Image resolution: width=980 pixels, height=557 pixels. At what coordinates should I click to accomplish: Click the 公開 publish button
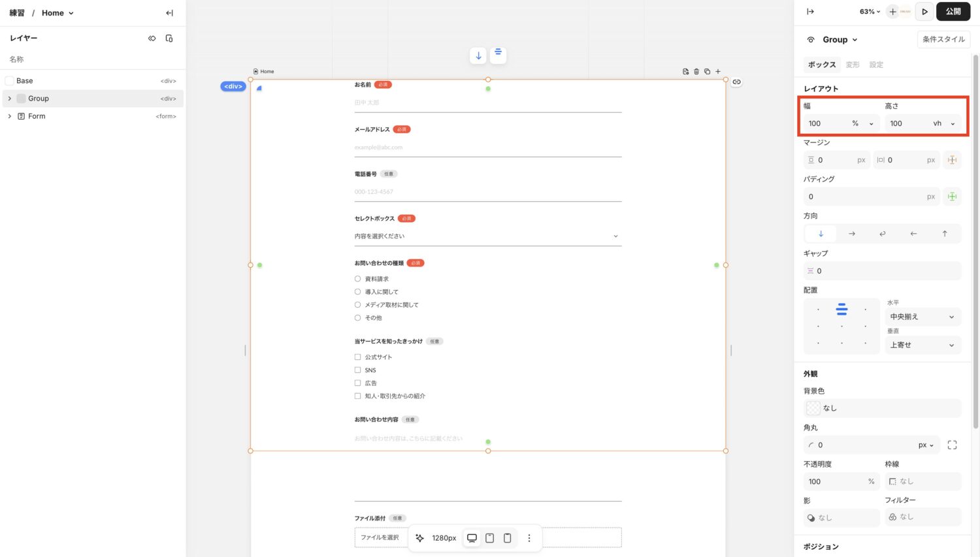click(x=953, y=12)
